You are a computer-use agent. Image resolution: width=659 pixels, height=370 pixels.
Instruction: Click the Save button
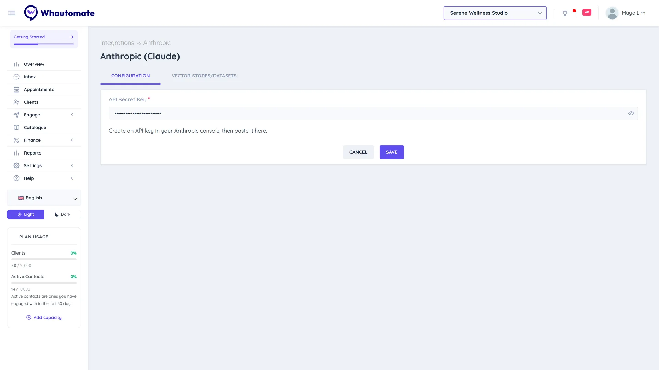click(392, 152)
